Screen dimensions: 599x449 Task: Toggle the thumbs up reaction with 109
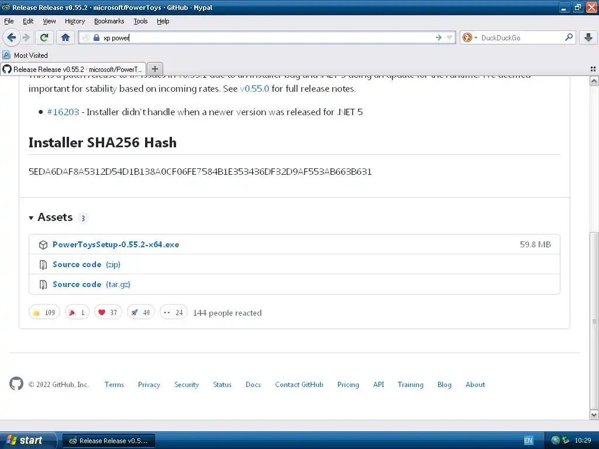[x=44, y=312]
